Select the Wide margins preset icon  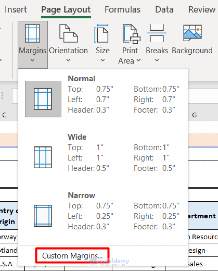click(x=43, y=157)
